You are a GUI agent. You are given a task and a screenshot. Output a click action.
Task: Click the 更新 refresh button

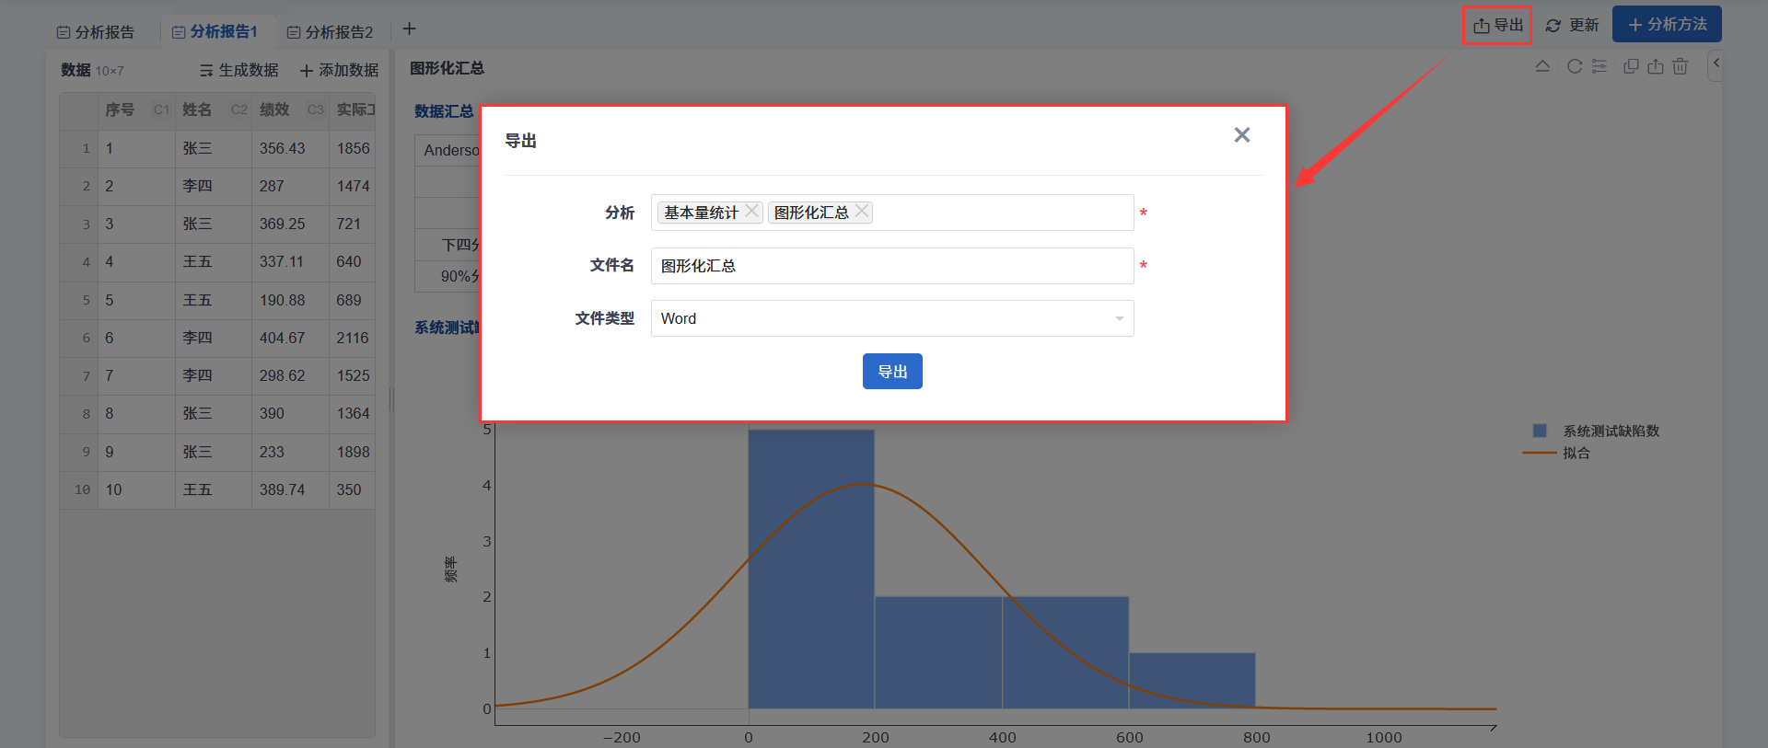coord(1572,25)
